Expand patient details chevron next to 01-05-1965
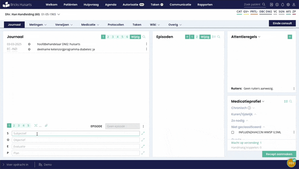This screenshot has width=299, height=169. tap(59, 14)
